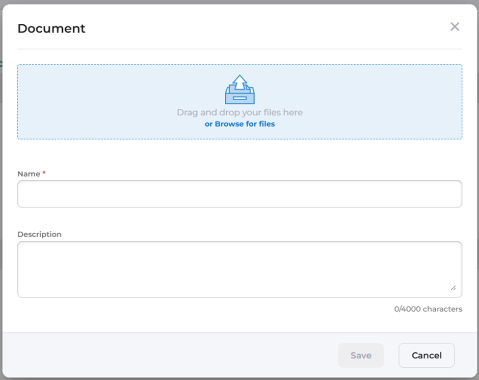The image size is (479, 380).
Task: Click inside the Description text area
Action: coord(240,269)
